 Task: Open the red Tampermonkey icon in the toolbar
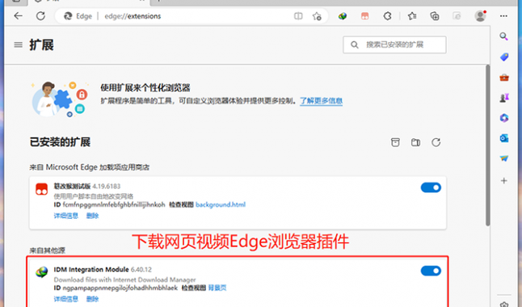click(x=365, y=16)
